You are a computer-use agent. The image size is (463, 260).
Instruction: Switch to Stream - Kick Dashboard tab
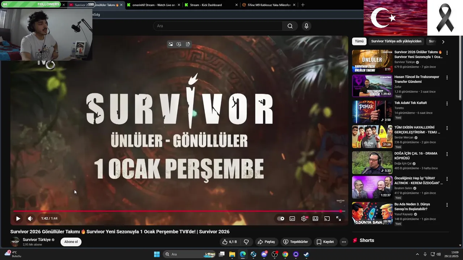[211, 5]
